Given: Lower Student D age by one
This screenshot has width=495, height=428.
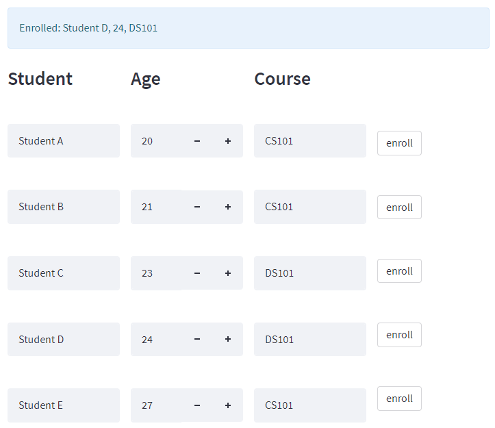Looking at the screenshot, I should click(197, 339).
